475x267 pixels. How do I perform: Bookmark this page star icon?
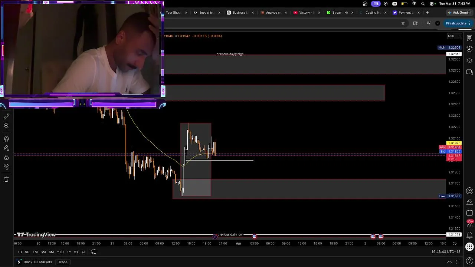[403, 23]
